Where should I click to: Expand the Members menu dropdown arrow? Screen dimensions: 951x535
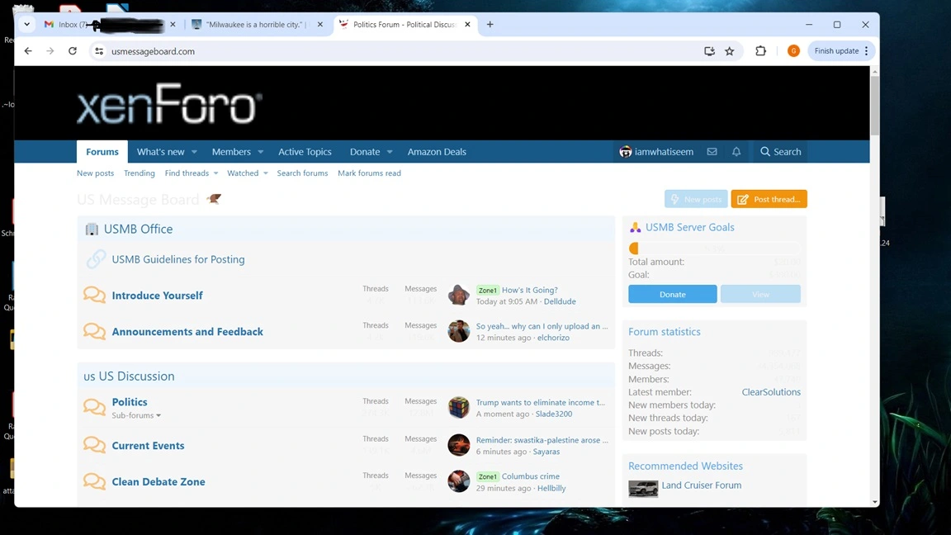click(260, 152)
